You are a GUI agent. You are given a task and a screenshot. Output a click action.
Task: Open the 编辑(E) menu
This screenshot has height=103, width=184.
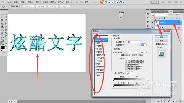tap(16, 2)
